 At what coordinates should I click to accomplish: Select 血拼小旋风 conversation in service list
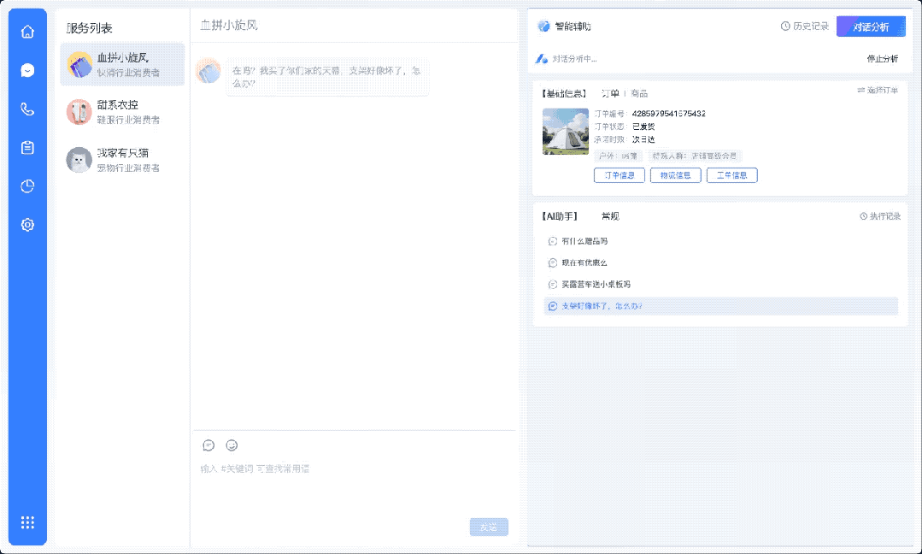coord(122,64)
